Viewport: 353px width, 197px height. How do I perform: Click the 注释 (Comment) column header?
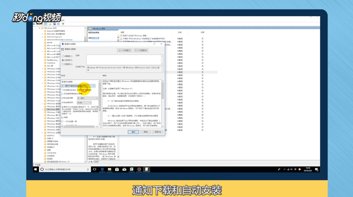point(202,33)
